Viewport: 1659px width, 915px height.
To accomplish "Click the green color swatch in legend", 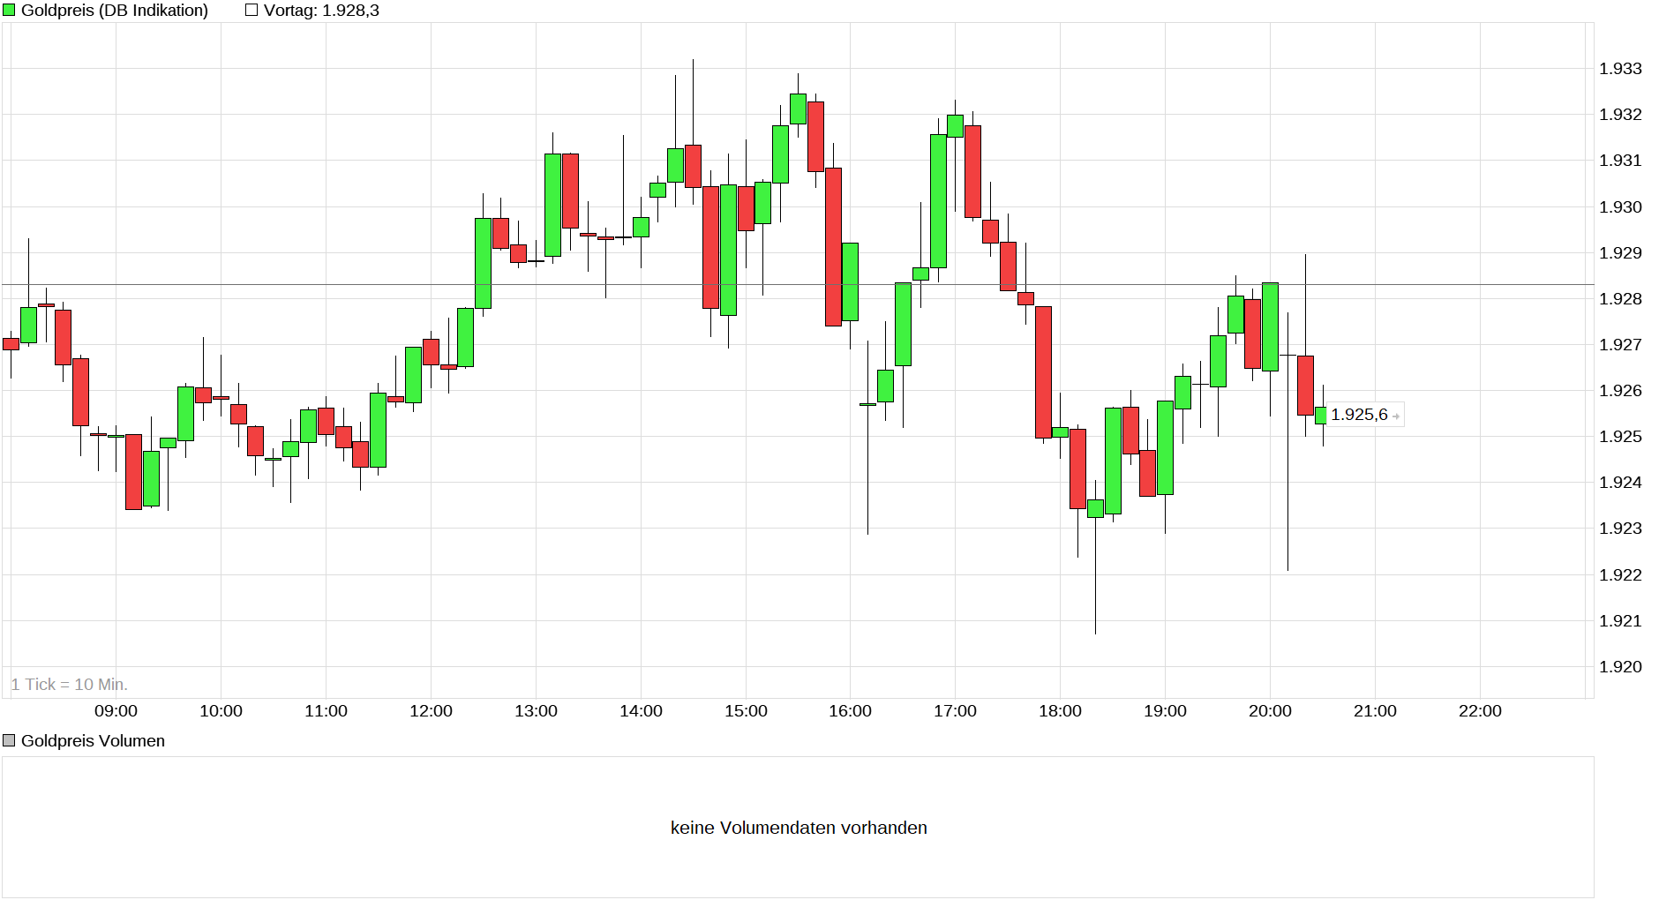I will [x=10, y=10].
